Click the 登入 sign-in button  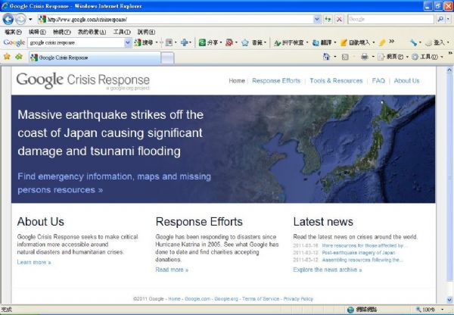pos(435,42)
